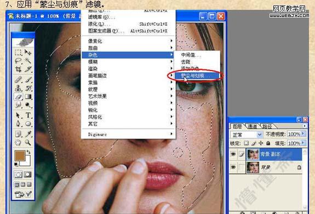The width and height of the screenshot is (315, 214).
Task: Open the 填充 fill slider arrow
Action: pos(303,143)
